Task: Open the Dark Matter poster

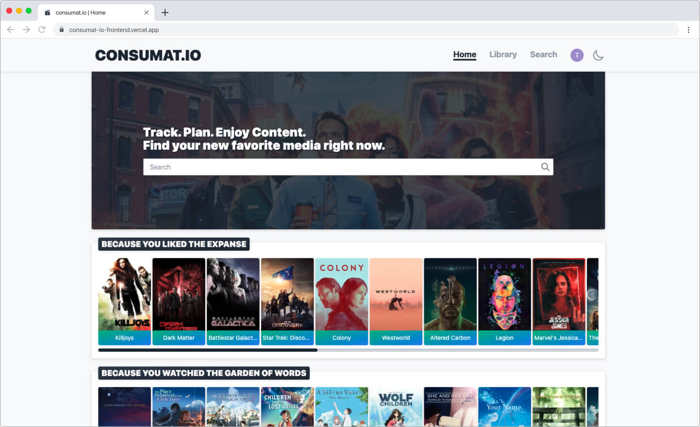Action: coord(179,295)
